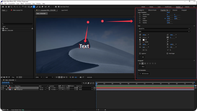
Task: Click the Home icon in toolbar
Action: click(x=2, y=7)
